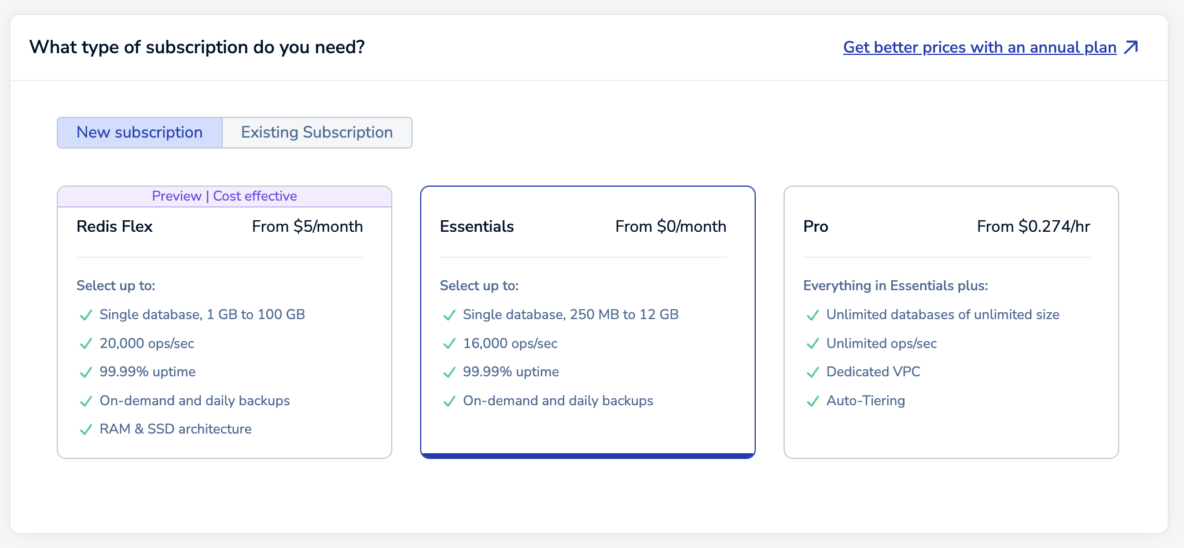Switch to the Existing Subscription tab
This screenshot has width=1184, height=548.
click(317, 132)
